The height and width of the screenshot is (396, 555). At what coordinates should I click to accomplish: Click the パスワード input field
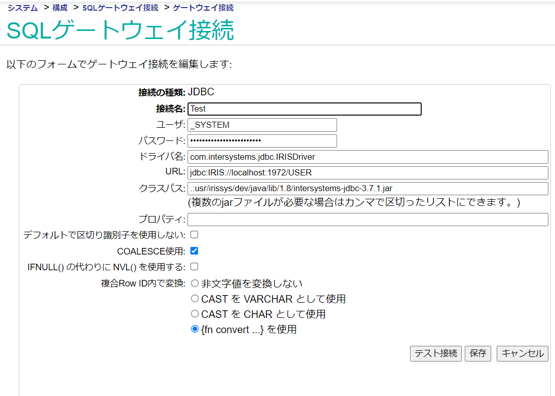point(262,141)
